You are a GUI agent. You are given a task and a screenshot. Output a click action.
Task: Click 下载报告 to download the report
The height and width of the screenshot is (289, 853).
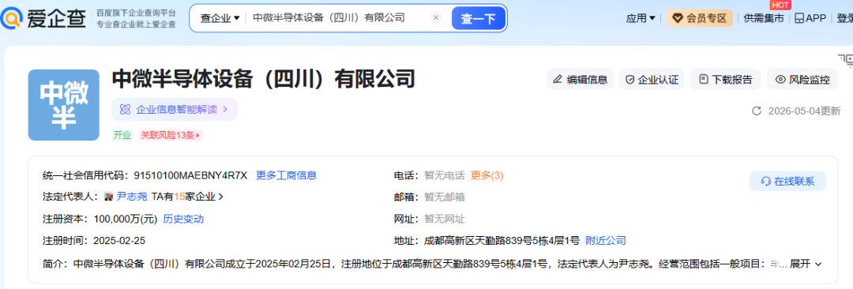click(x=726, y=80)
